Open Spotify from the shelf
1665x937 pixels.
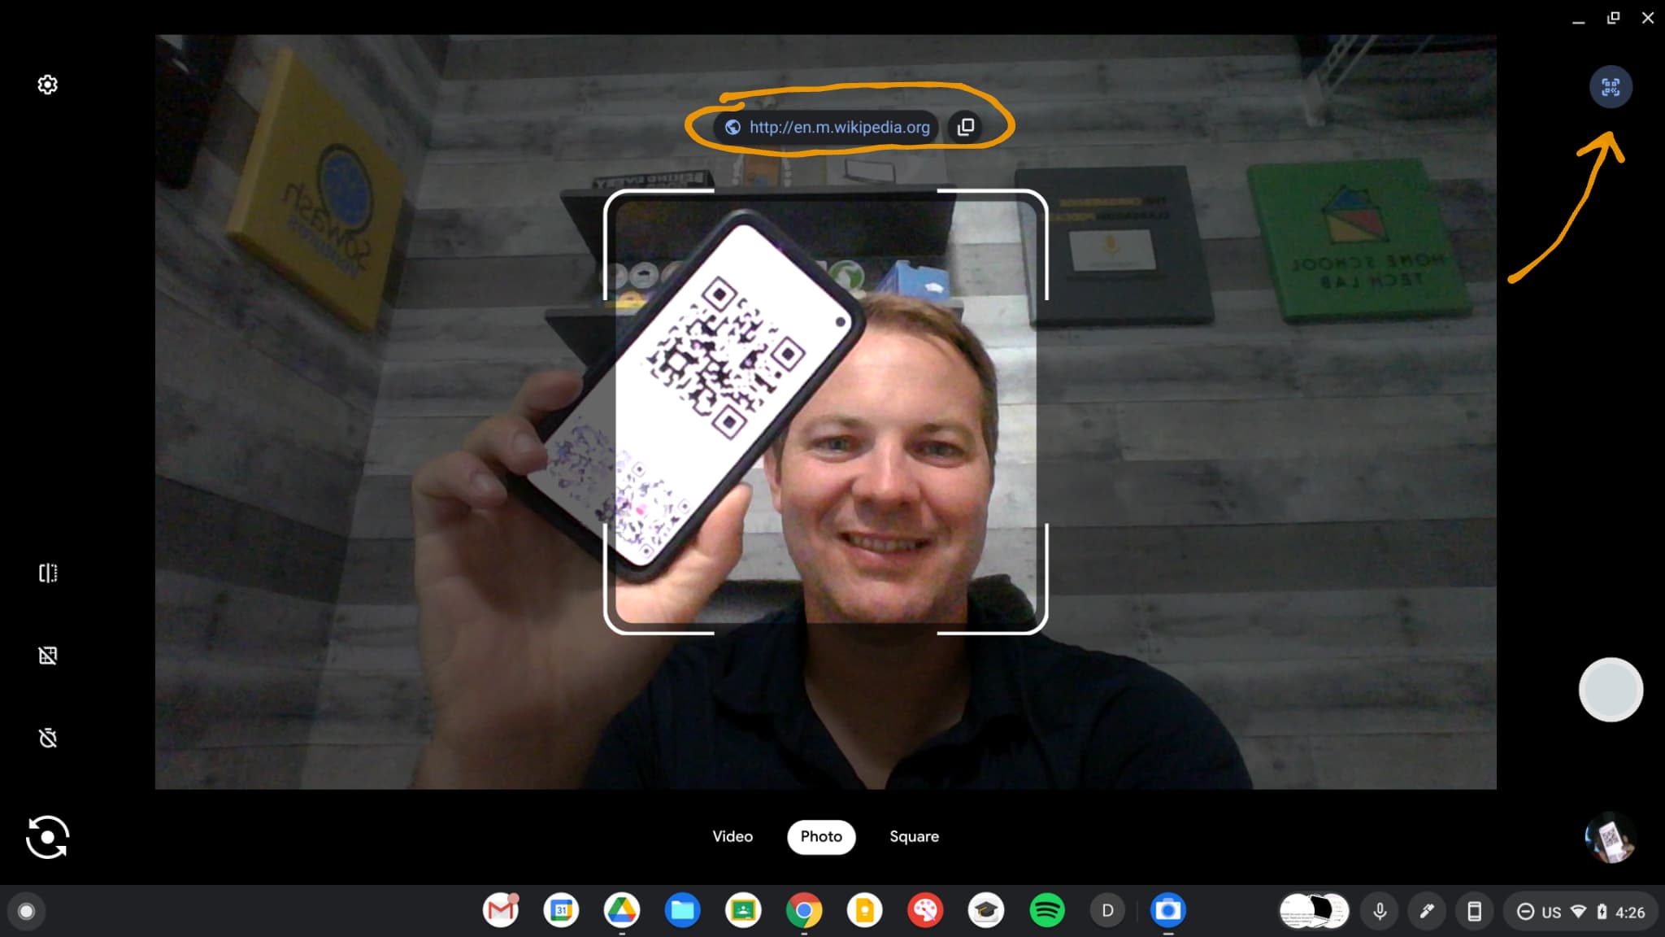click(1047, 910)
